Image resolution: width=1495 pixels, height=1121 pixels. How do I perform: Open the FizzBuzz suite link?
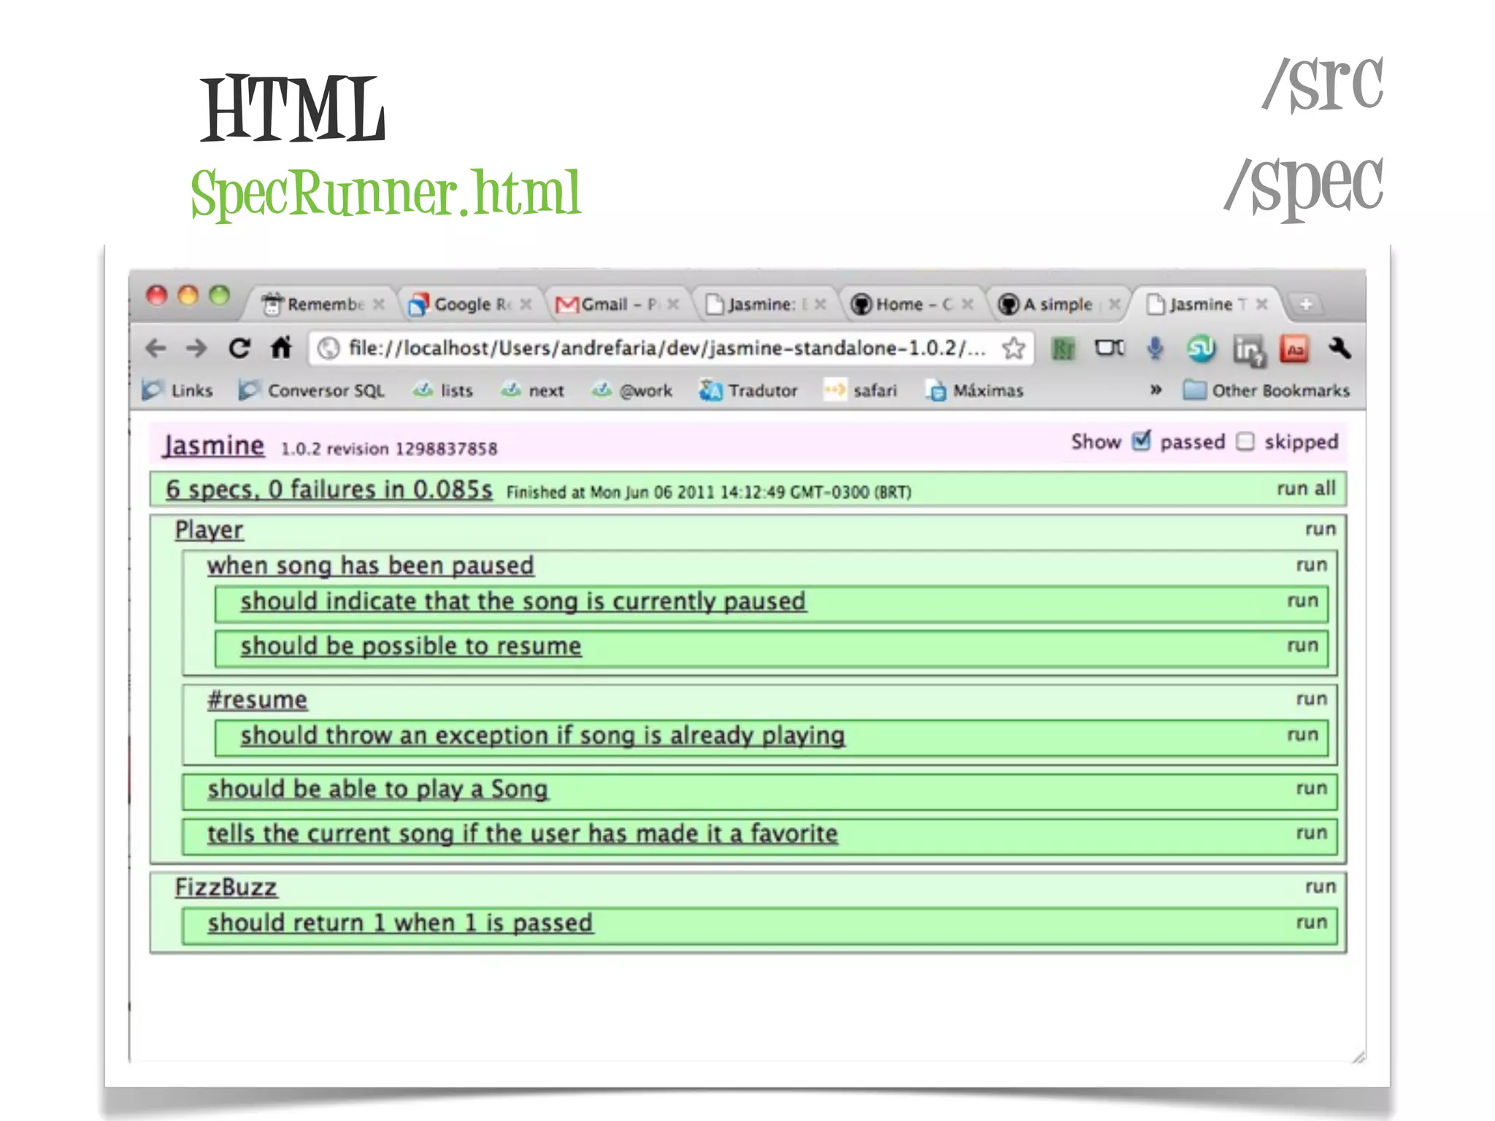(226, 887)
